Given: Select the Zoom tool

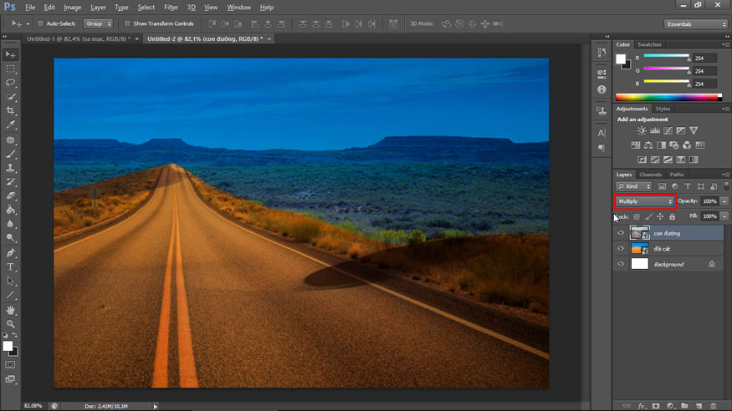Looking at the screenshot, I should tap(11, 323).
